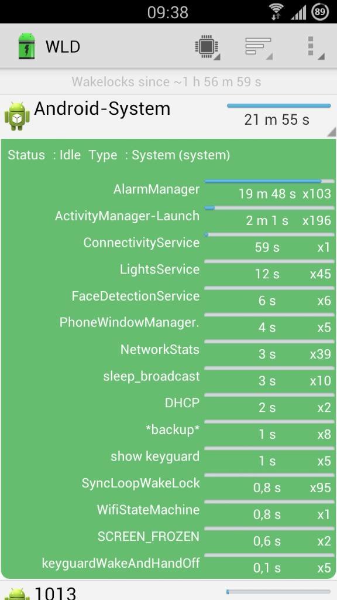The height and width of the screenshot is (600, 337).
Task: Tap the Android-System robot icon
Action: coord(17,117)
